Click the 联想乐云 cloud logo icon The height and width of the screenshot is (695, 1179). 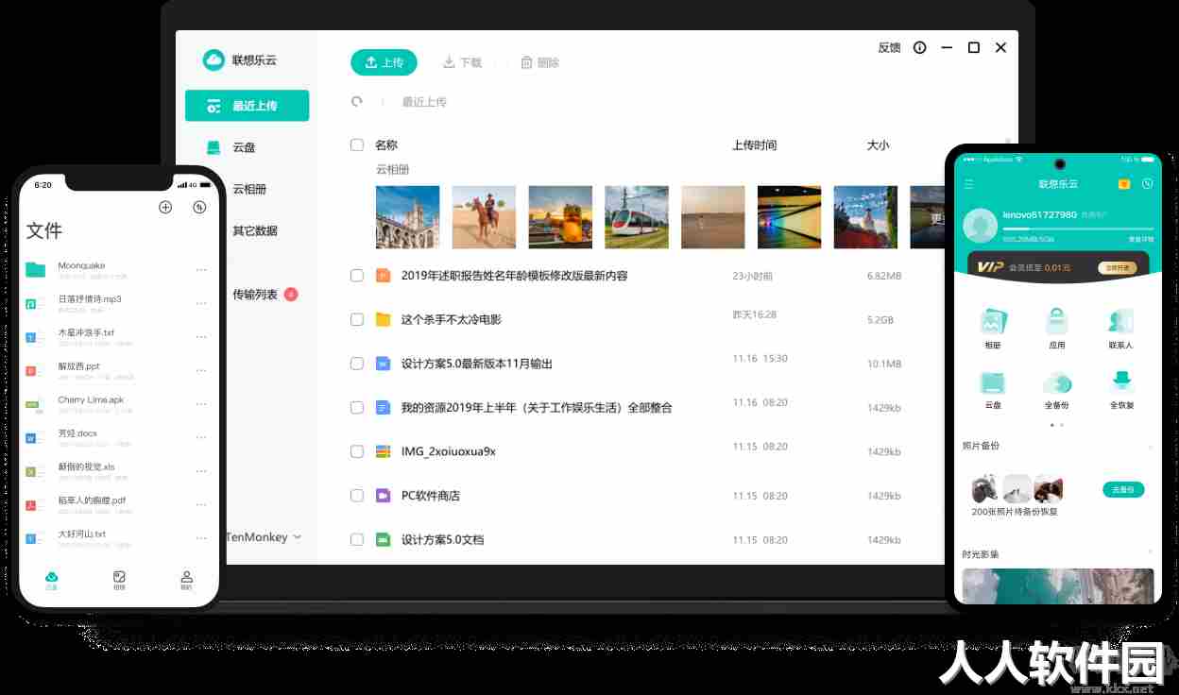(214, 59)
